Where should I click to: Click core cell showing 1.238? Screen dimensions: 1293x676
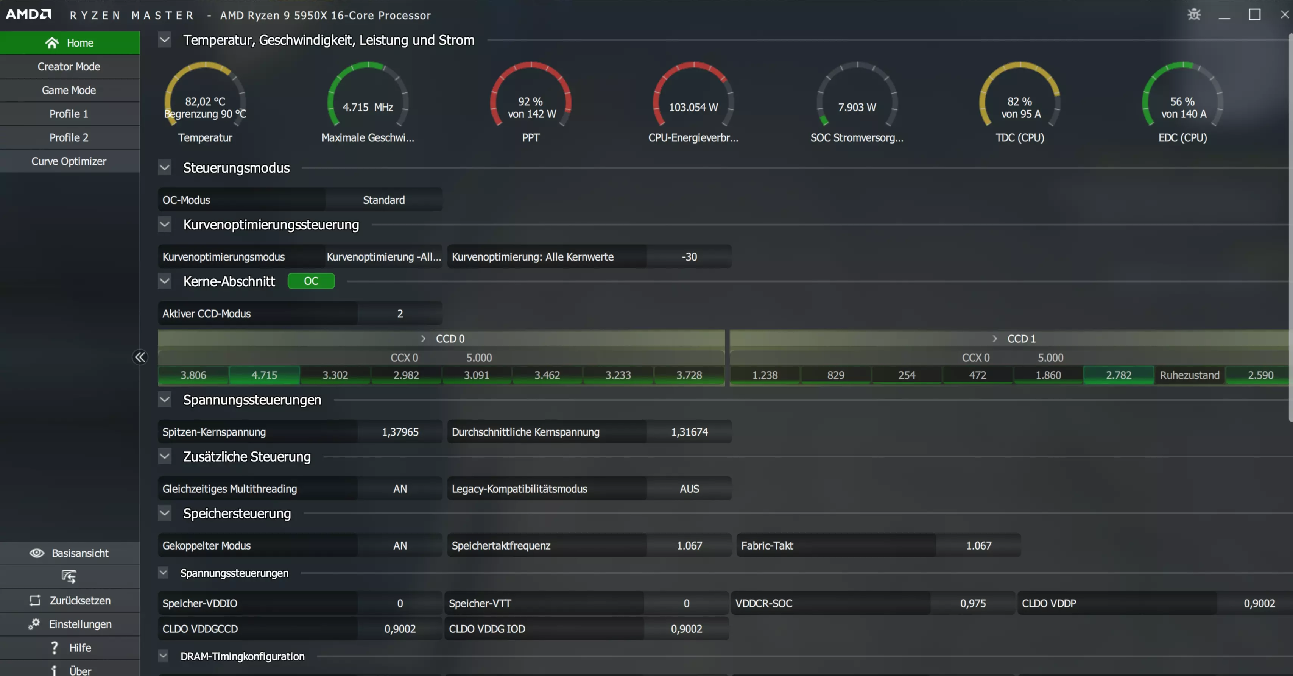(x=765, y=375)
